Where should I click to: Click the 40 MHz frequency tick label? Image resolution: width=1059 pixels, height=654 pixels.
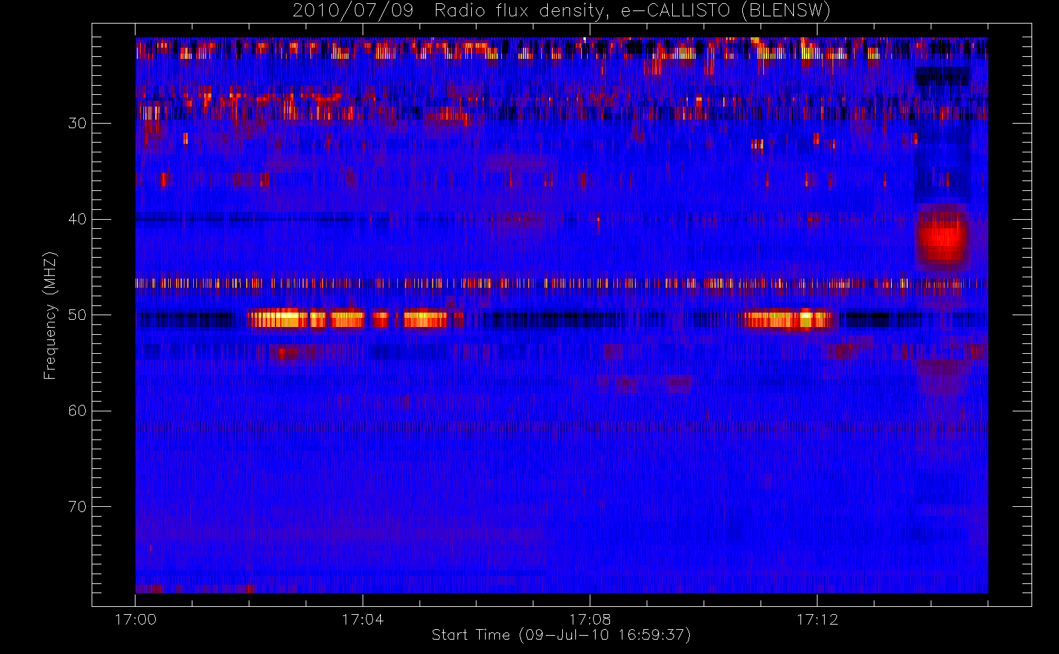coord(77,219)
